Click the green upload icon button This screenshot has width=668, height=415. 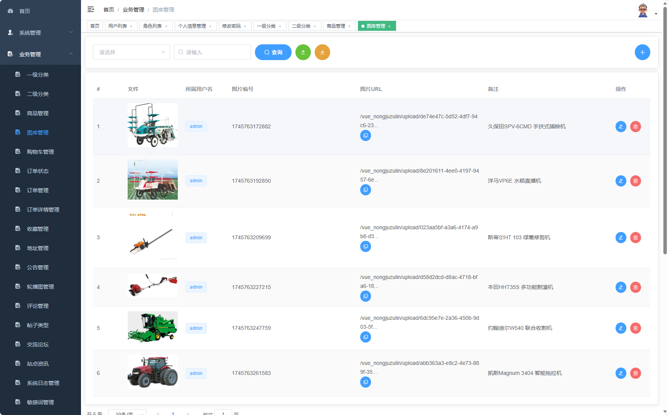pos(303,52)
